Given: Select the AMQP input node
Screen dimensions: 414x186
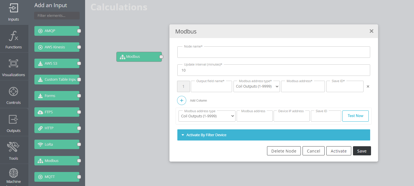Looking at the screenshot, I should point(57,31).
